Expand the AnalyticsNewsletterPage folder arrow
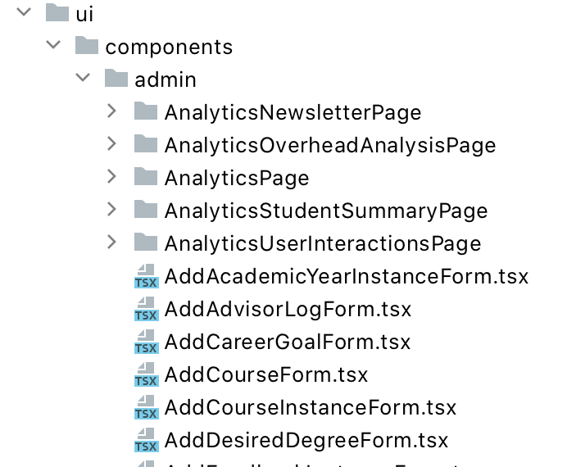 (111, 111)
